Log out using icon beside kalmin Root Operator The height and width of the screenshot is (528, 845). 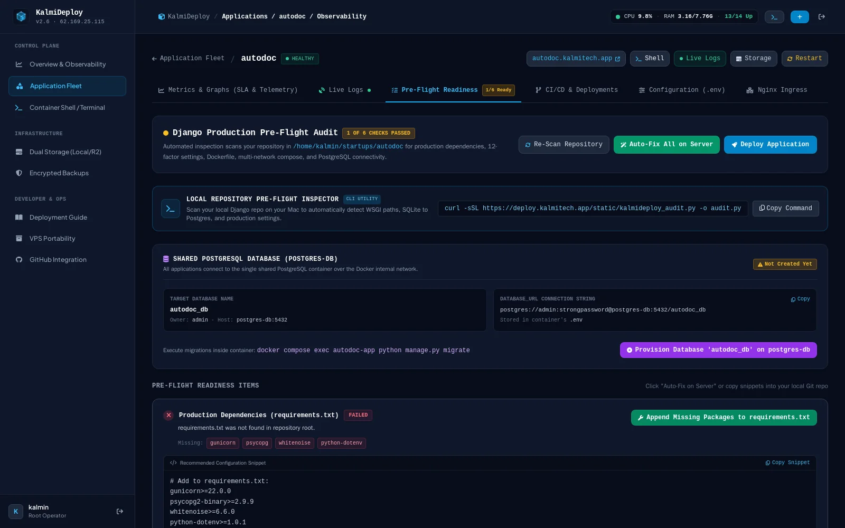click(120, 511)
